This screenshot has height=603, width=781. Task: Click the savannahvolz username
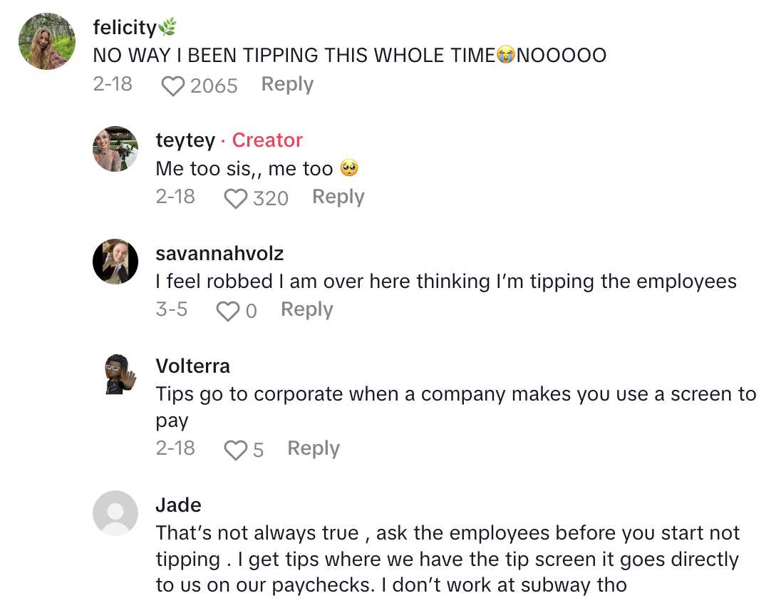pyautogui.click(x=219, y=253)
